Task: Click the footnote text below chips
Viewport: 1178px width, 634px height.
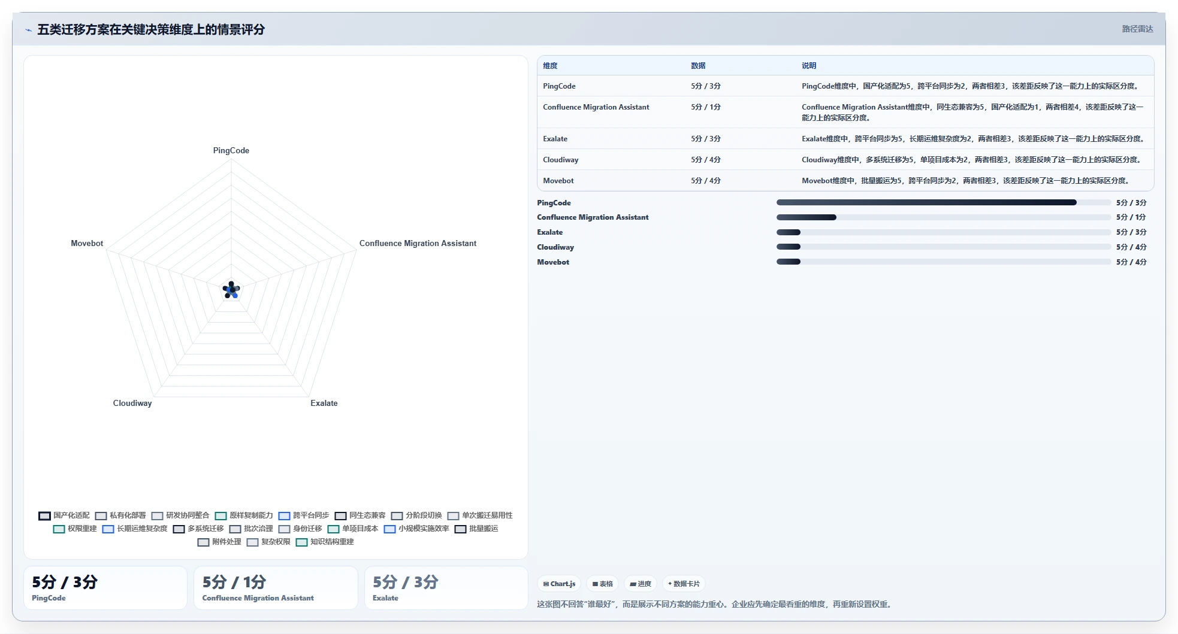Action: [715, 604]
